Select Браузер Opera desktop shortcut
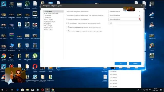Screen dimensions: 164x92 pyautogui.click(x=35, y=68)
